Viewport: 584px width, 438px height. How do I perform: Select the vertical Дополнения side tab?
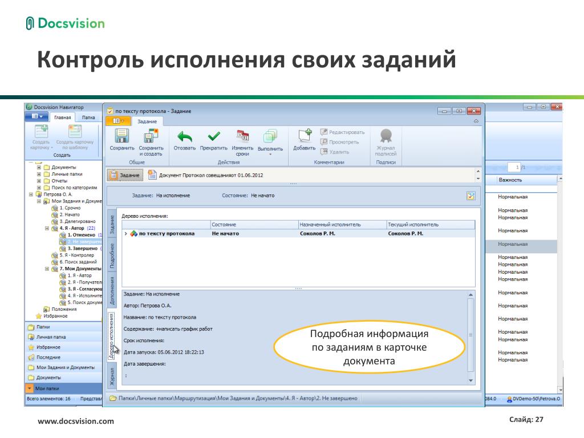(x=112, y=290)
